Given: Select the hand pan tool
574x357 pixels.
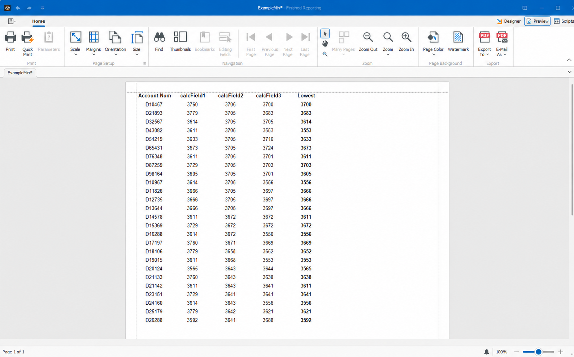Looking at the screenshot, I should pyautogui.click(x=325, y=44).
